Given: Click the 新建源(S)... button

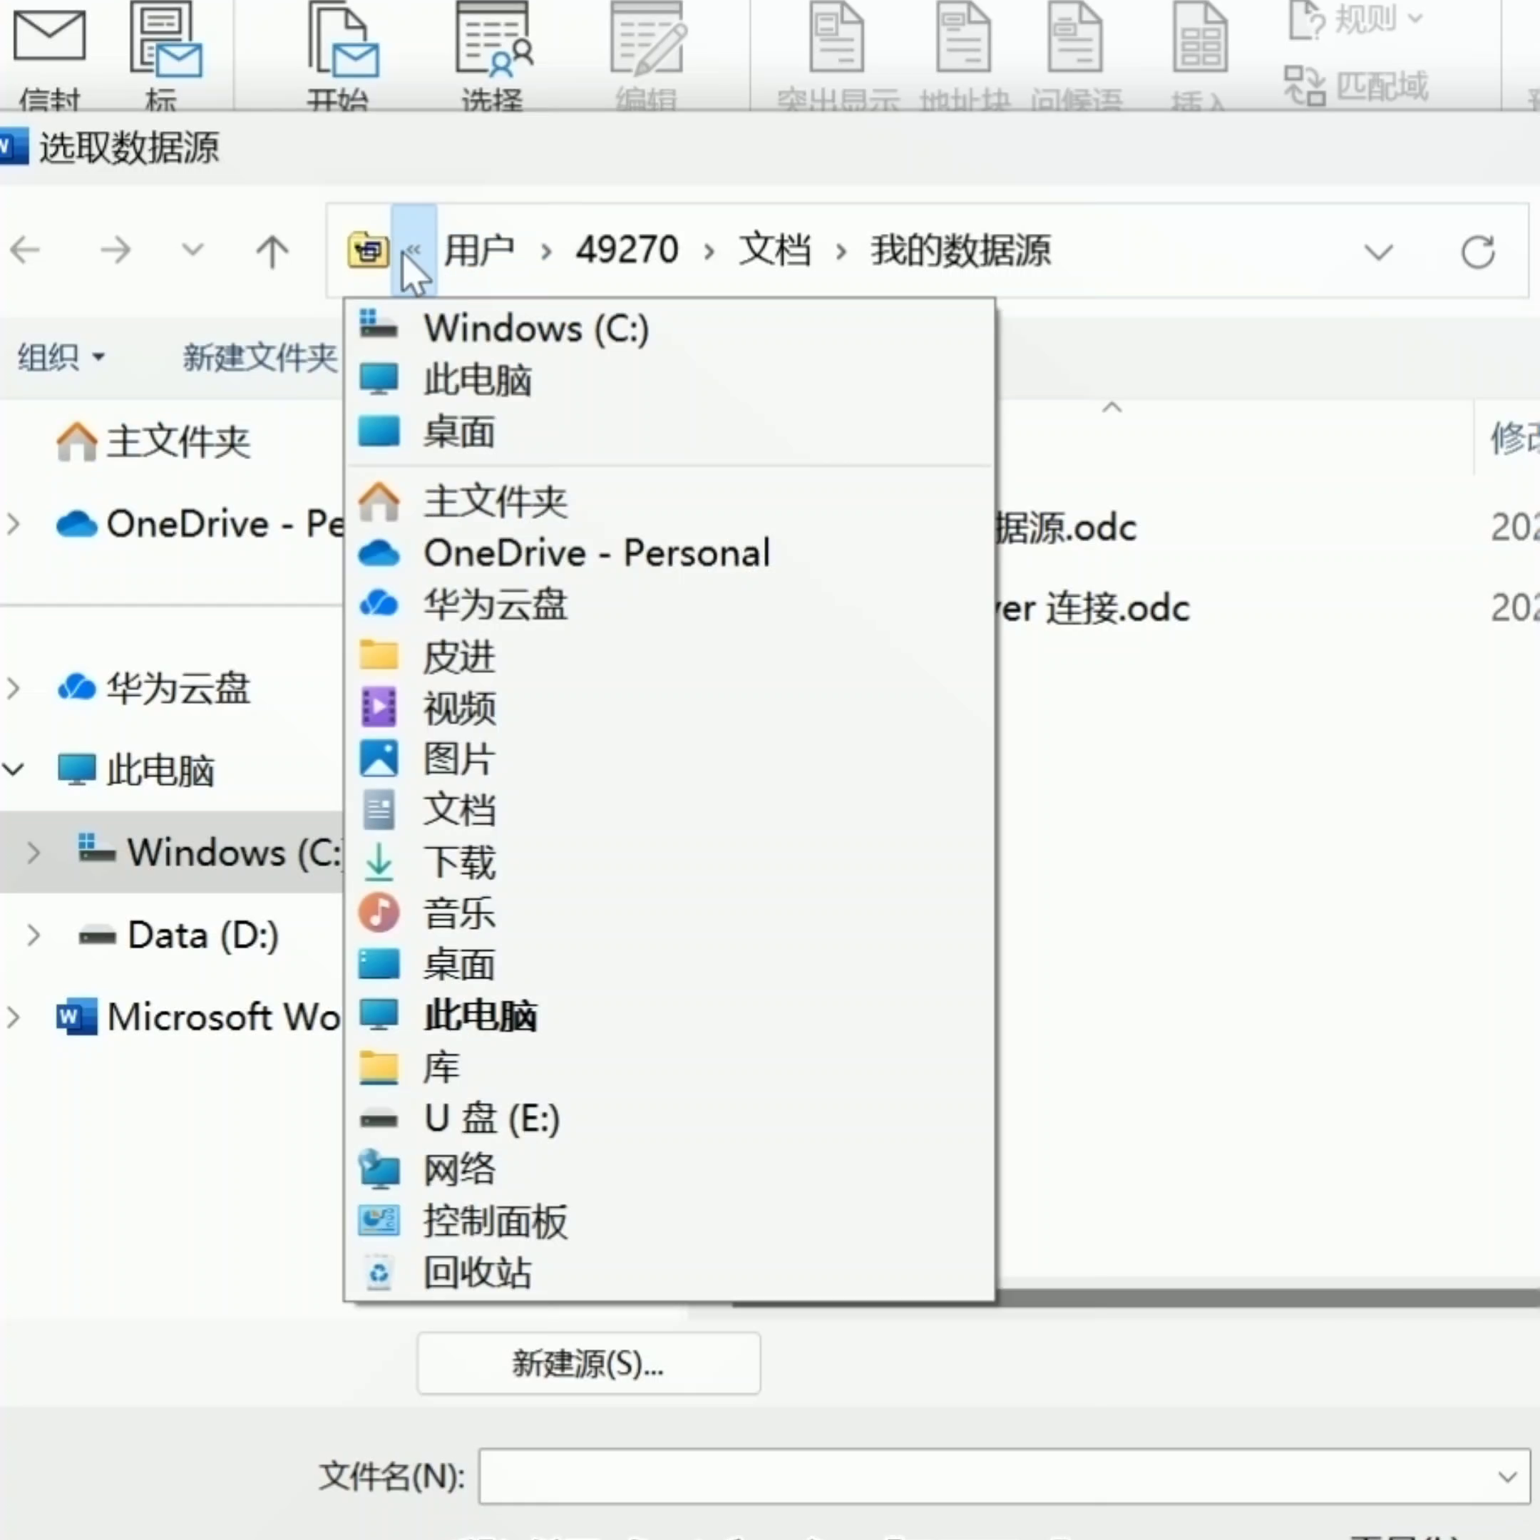Looking at the screenshot, I should click(588, 1363).
